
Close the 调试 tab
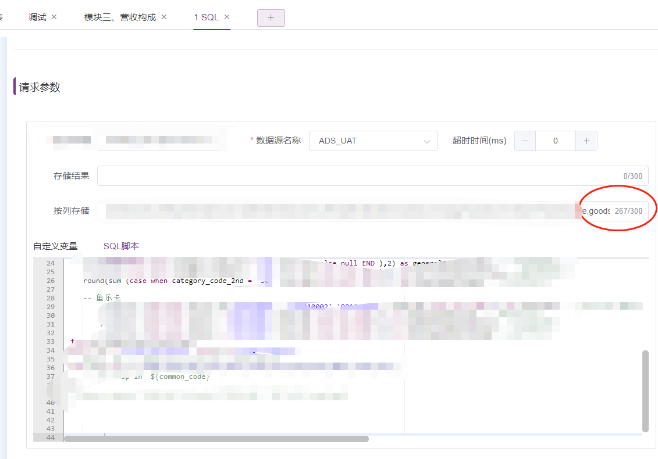55,17
